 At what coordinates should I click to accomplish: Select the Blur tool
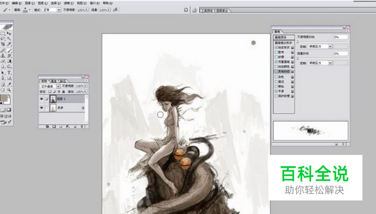coord(3,67)
